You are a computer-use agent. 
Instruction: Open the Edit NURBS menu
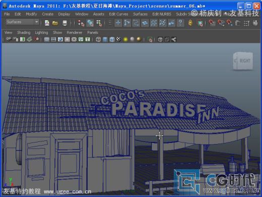[162, 14]
